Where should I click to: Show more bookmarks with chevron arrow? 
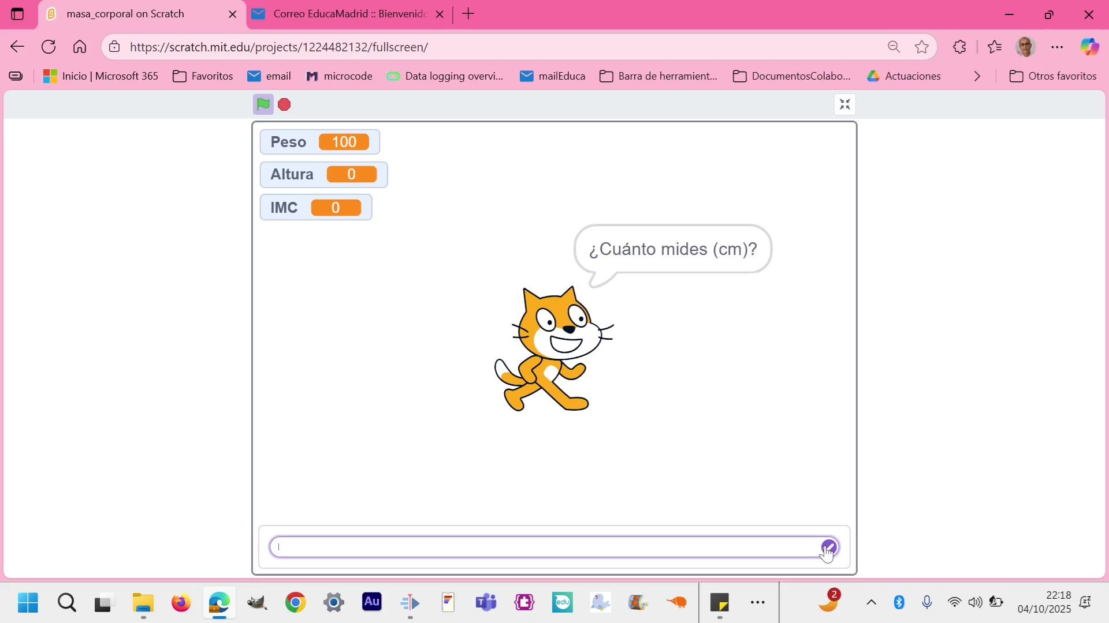(x=977, y=76)
